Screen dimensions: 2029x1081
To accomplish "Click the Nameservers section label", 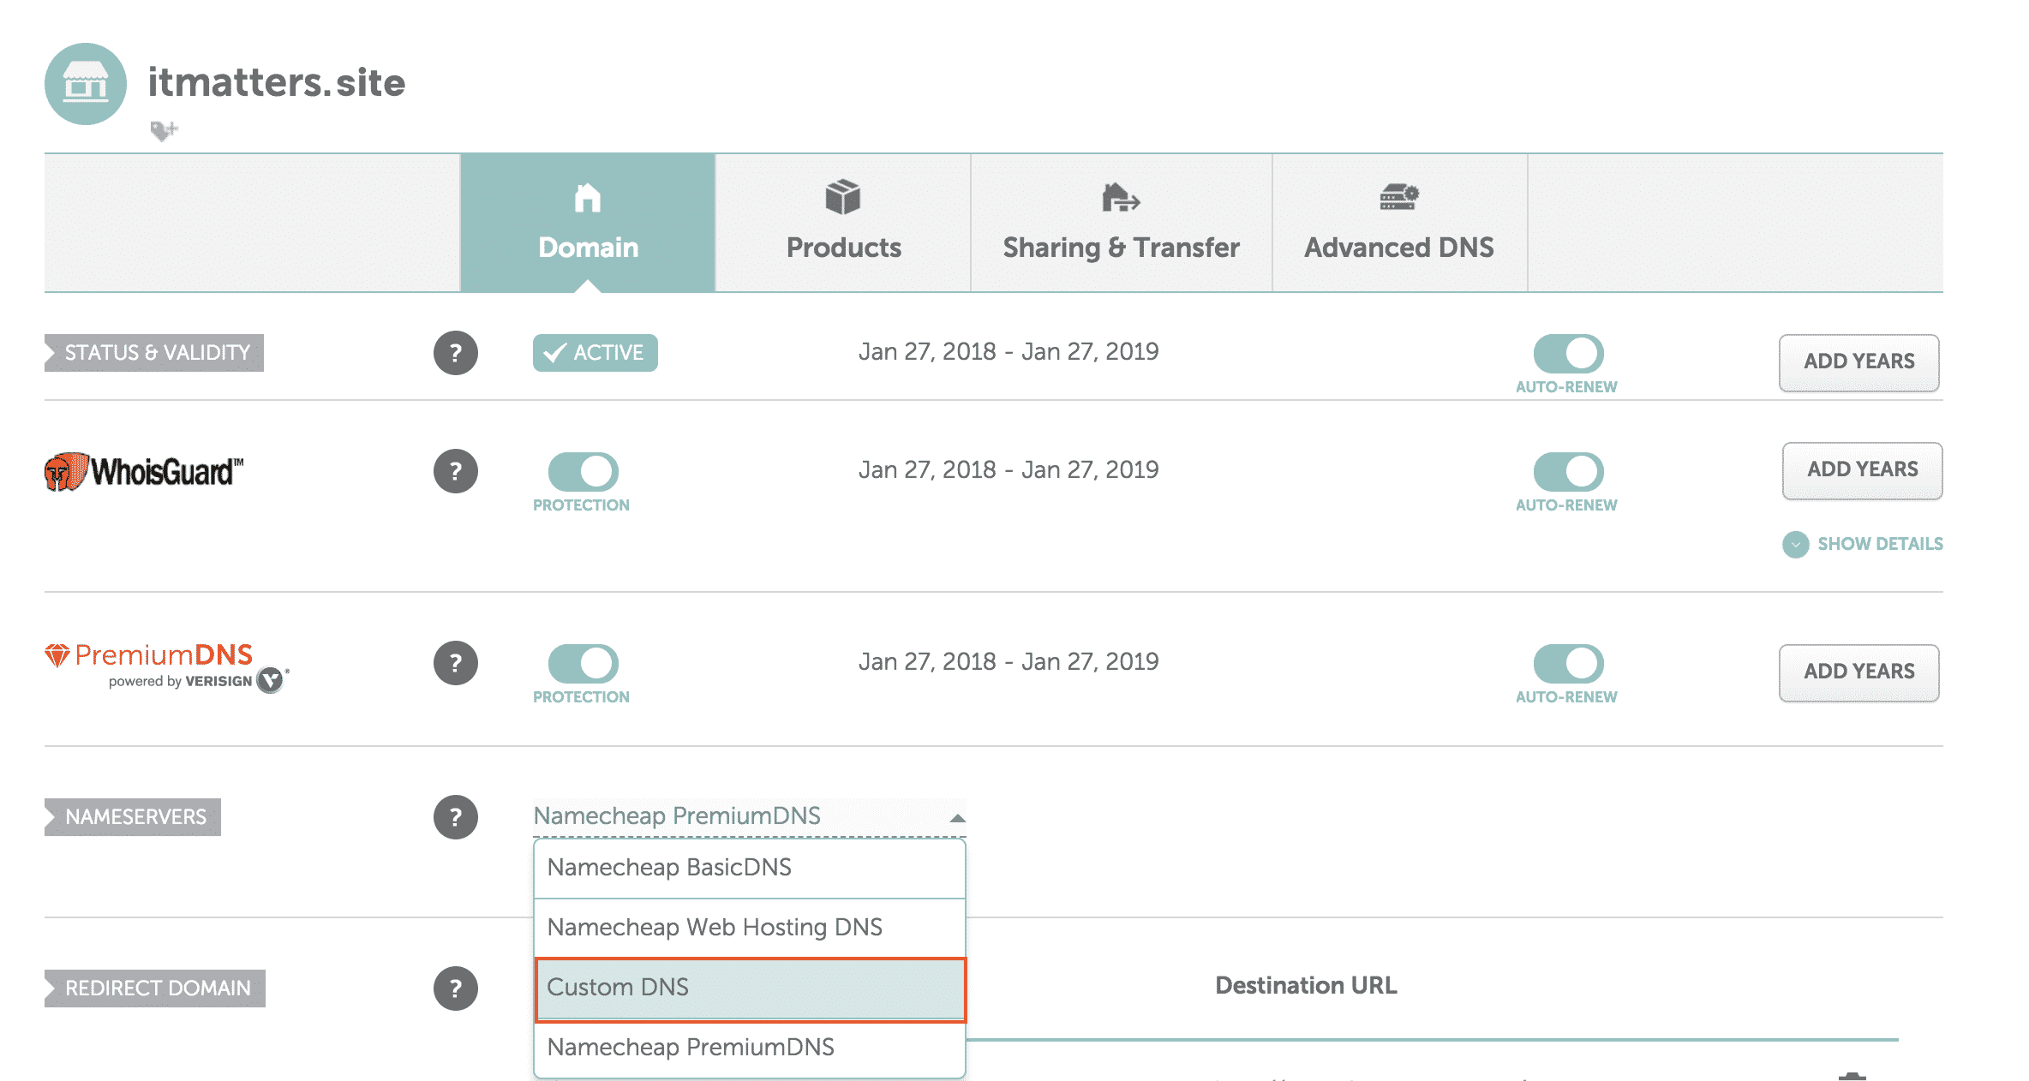I will (x=133, y=817).
